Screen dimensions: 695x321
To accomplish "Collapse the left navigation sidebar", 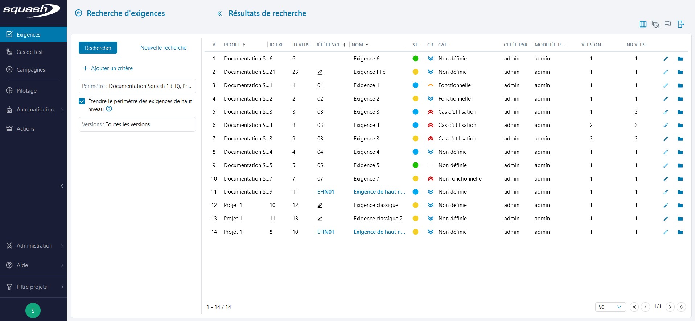I will point(62,186).
